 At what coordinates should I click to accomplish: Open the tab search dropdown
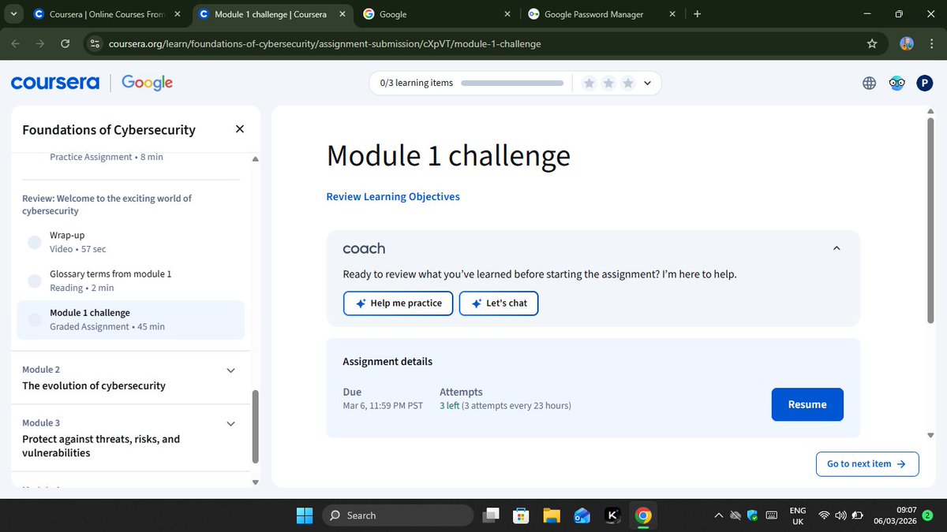pyautogui.click(x=15, y=13)
